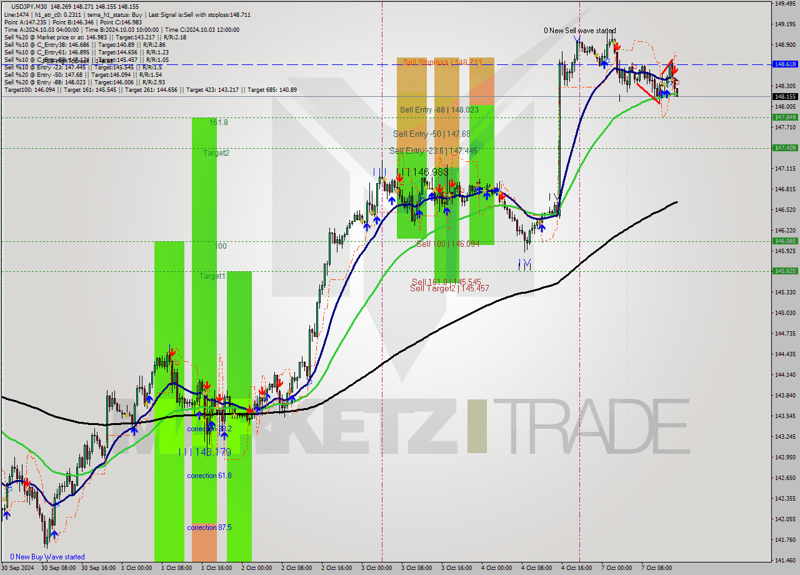Click the '7 Oct 08:00' time label
Screen dimensions: 800x575
tap(656, 568)
